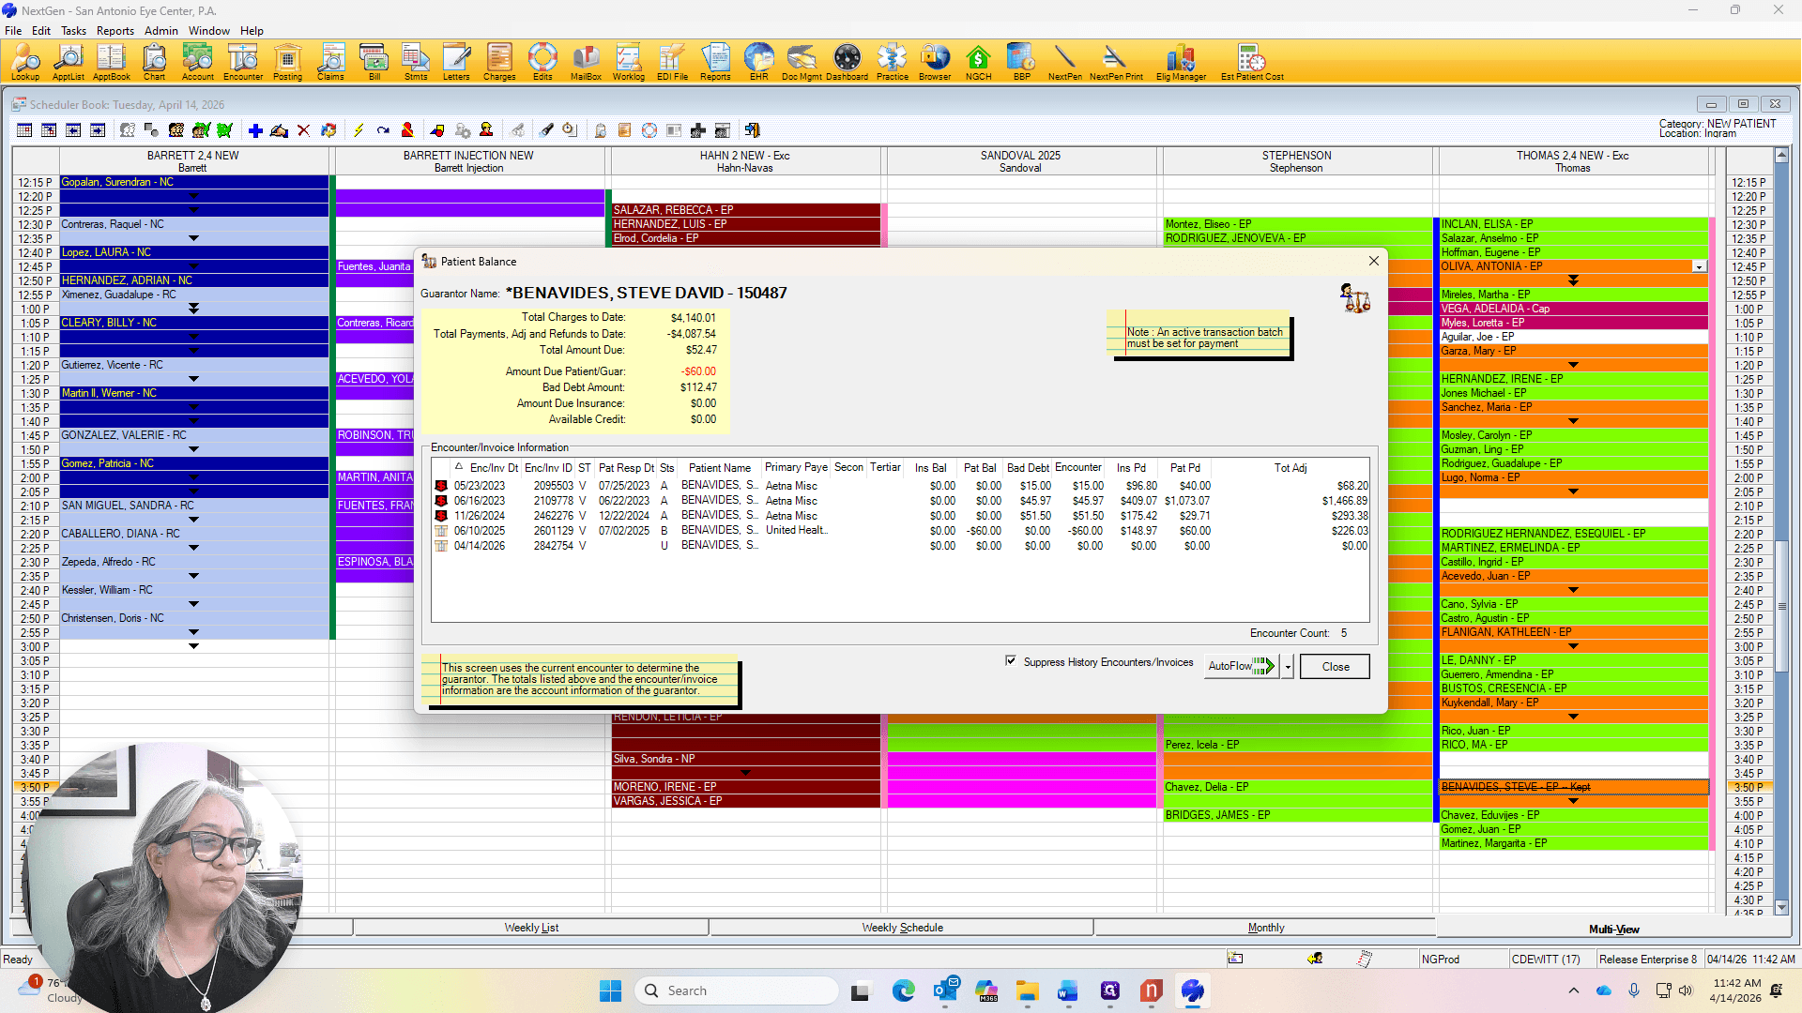Open the Tasks menu
Screen dimensions: 1802x1013
(x=73, y=30)
